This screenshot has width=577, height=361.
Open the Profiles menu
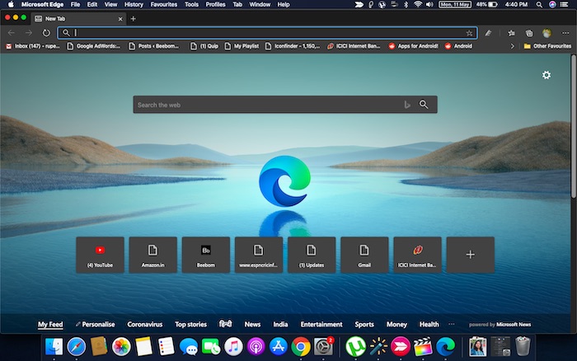pyautogui.click(x=215, y=4)
